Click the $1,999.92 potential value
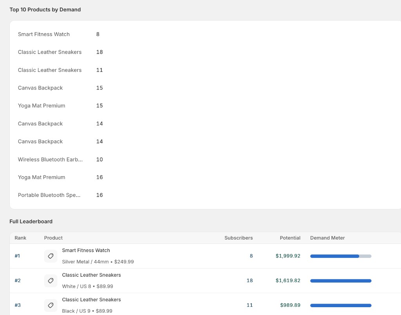This screenshot has width=401, height=315. tap(288, 256)
